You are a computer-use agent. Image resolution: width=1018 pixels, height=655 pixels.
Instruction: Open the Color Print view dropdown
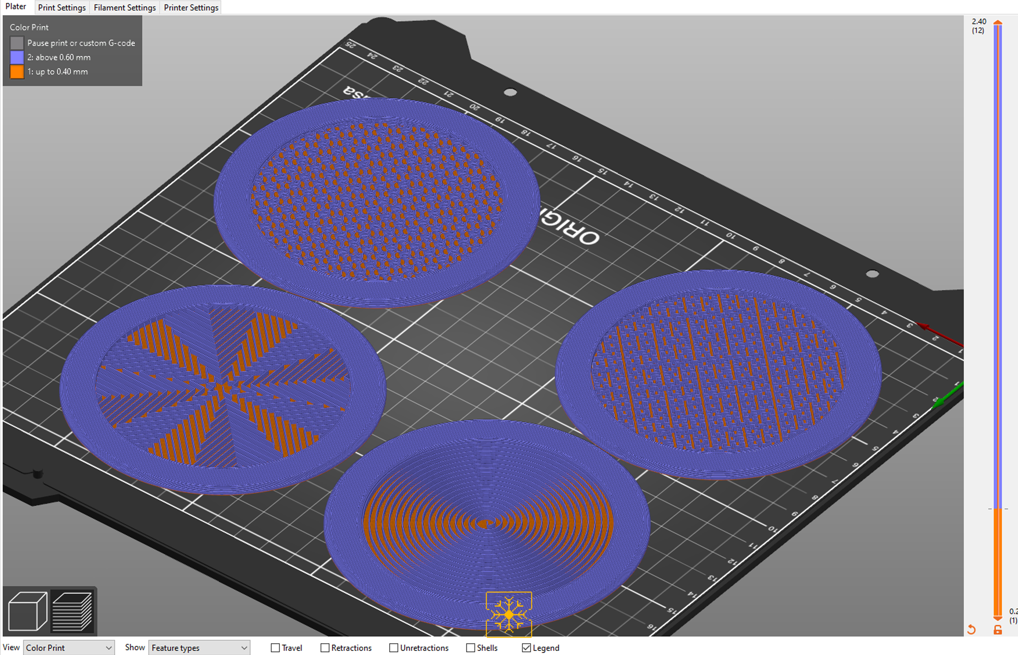coord(68,648)
